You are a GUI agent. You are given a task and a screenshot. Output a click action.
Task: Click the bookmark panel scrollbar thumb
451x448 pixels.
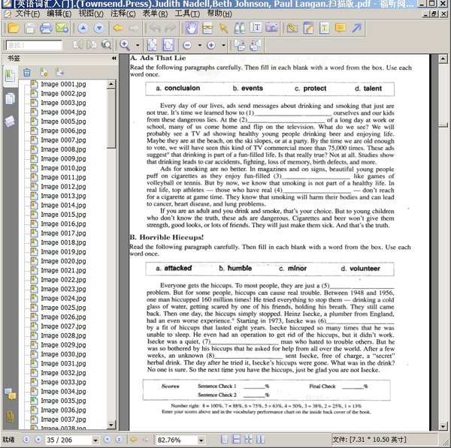[x=111, y=119]
